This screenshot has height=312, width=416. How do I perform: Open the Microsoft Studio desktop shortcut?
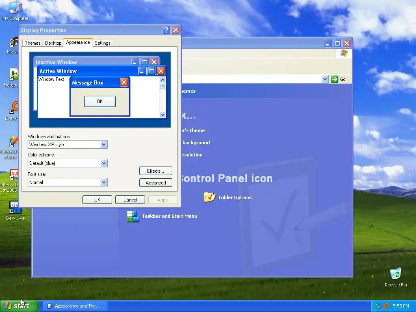pyautogui.click(x=9, y=147)
